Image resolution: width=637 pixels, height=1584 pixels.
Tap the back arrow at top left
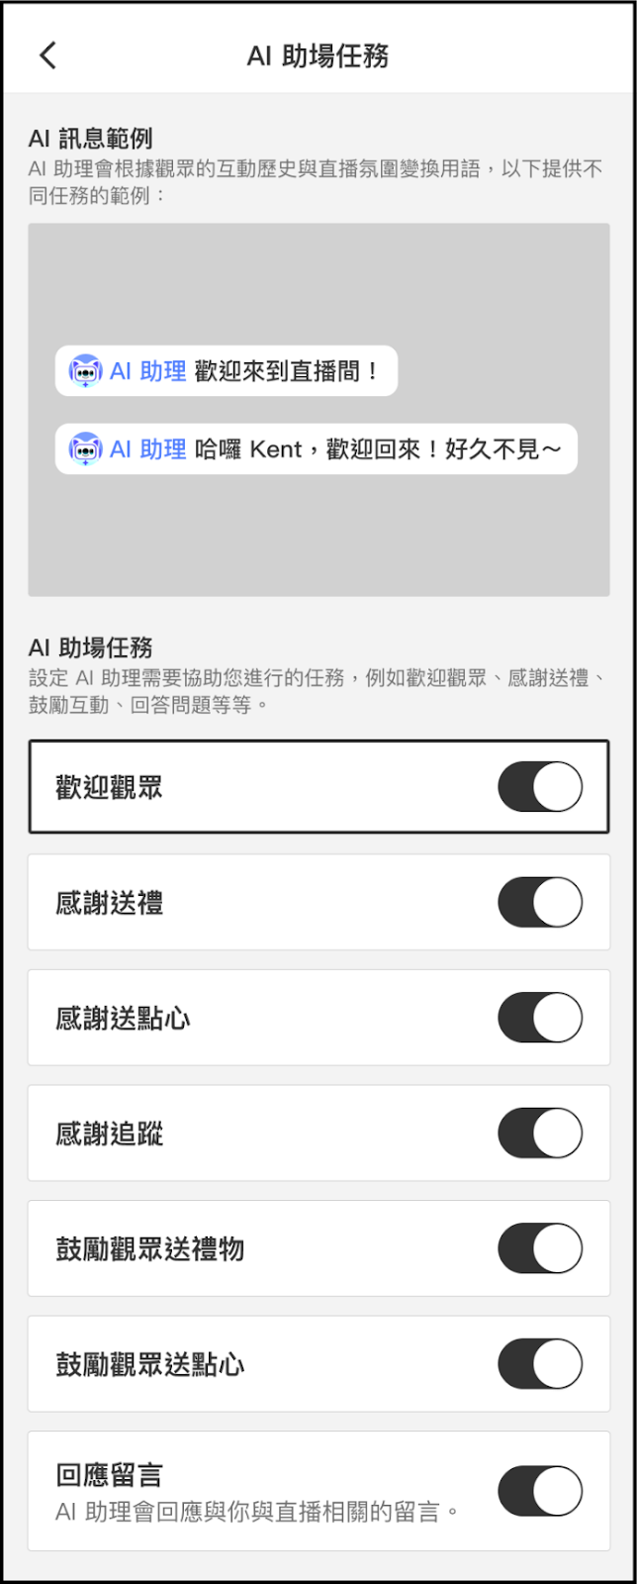click(47, 54)
